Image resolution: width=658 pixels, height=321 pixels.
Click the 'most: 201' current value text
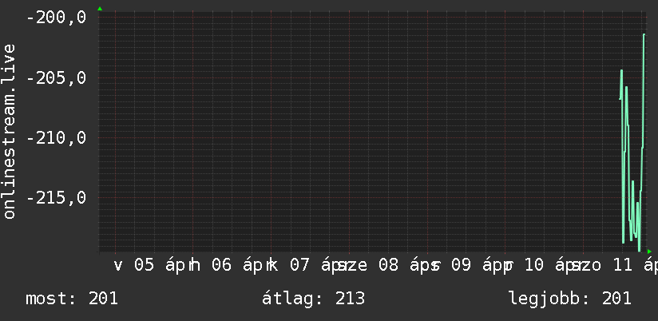[x=72, y=299]
